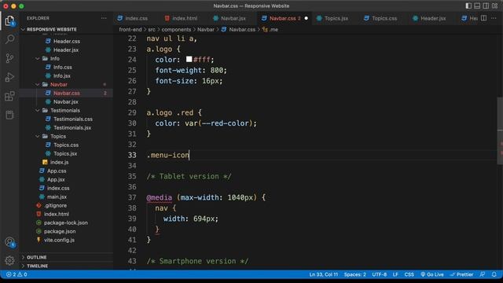503x283 pixels.
Task: Open package.json file
Action: click(x=60, y=231)
